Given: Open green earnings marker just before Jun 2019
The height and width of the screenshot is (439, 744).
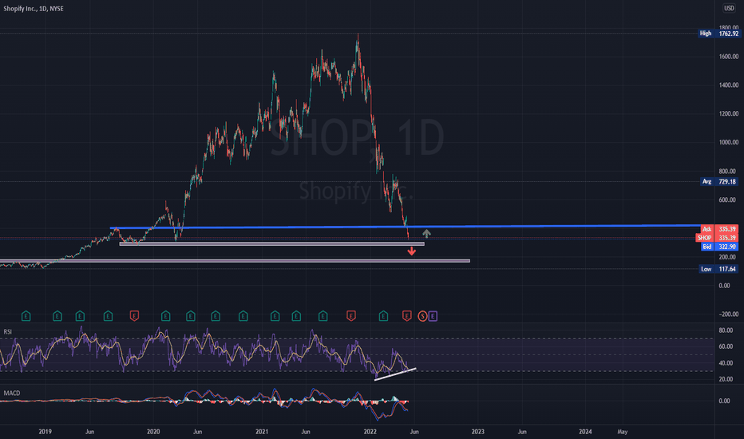Looking at the screenshot, I should pos(80,316).
